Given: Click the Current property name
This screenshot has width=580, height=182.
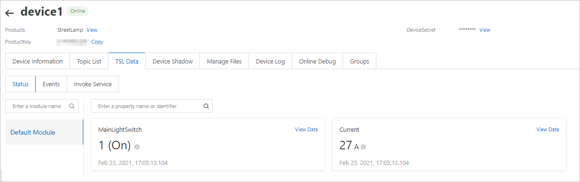Looking at the screenshot, I should pos(349,129).
